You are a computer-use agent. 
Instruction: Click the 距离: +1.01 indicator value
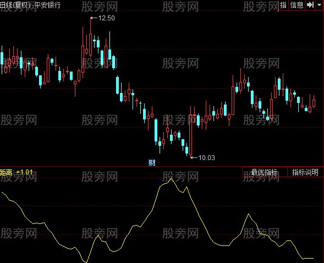[x=17, y=172]
